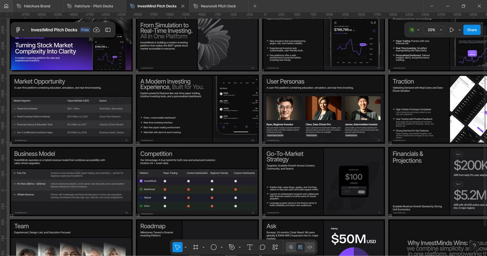Open the Figma main menu logo
The height and width of the screenshot is (256, 487).
tap(18, 30)
